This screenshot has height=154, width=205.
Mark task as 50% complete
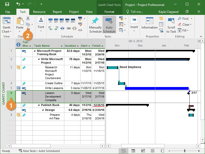pyautogui.click(x=62, y=20)
